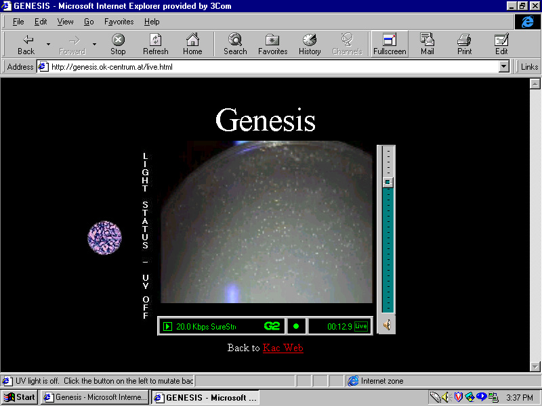Image resolution: width=542 pixels, height=406 pixels.
Task: Click the green stream status indicator
Action: tap(296, 326)
